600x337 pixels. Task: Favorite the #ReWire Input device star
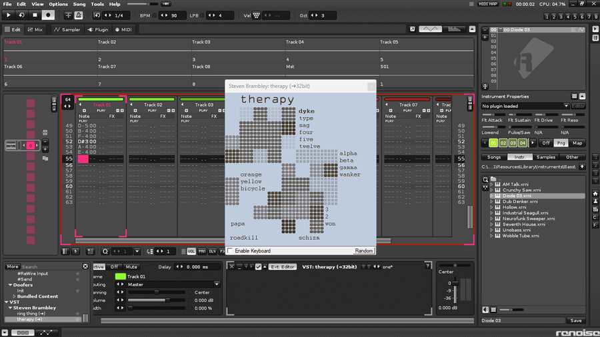78,274
